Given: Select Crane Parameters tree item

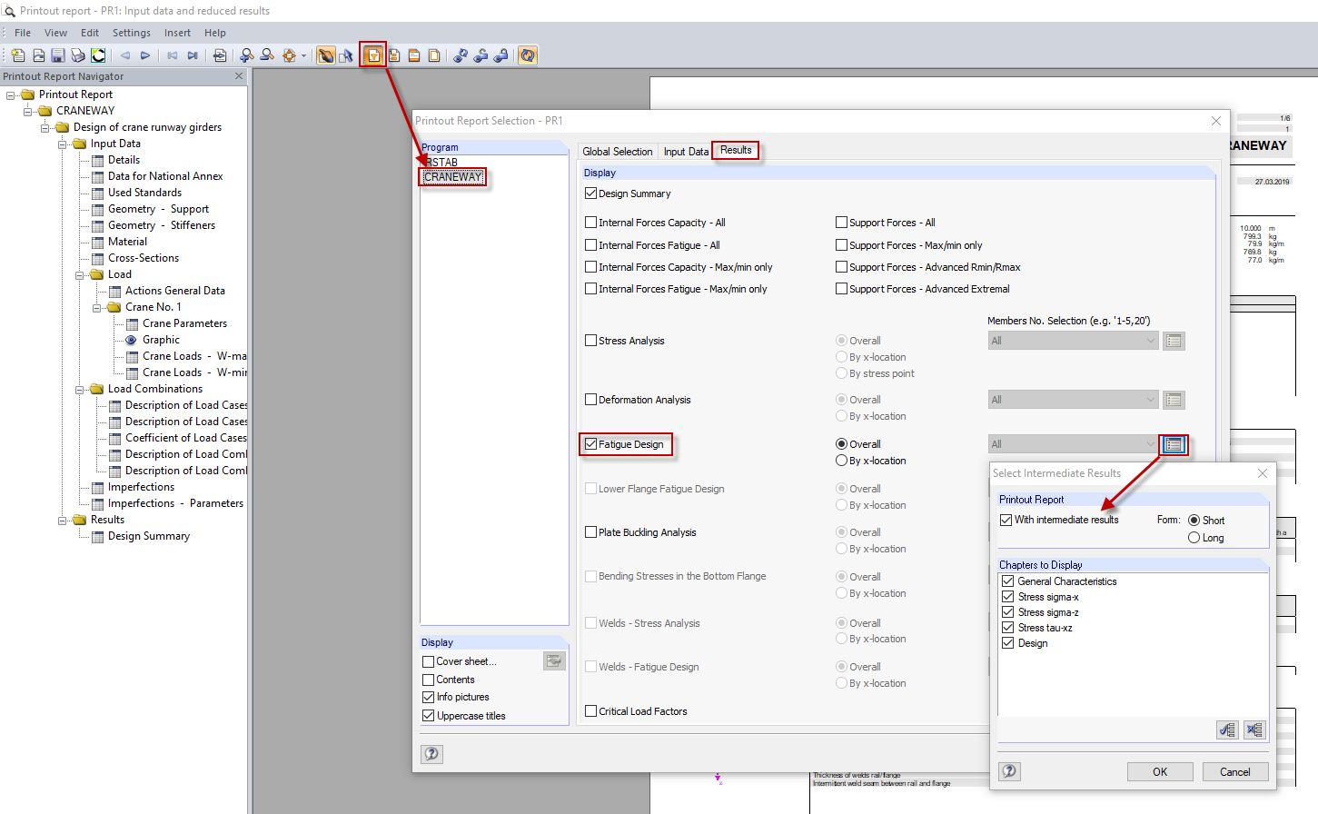Looking at the screenshot, I should 184,323.
